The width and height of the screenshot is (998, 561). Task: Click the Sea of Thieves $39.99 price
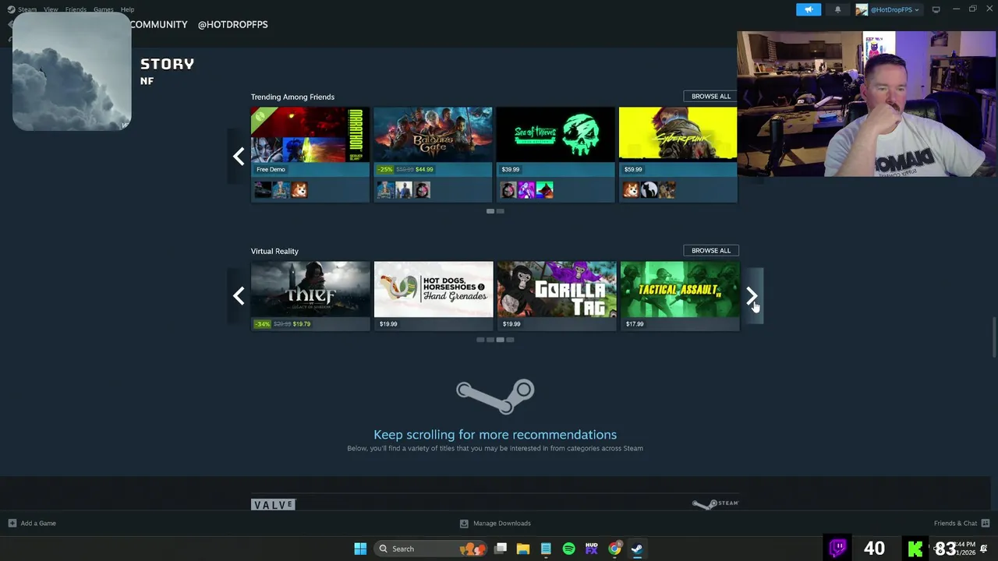pos(511,169)
